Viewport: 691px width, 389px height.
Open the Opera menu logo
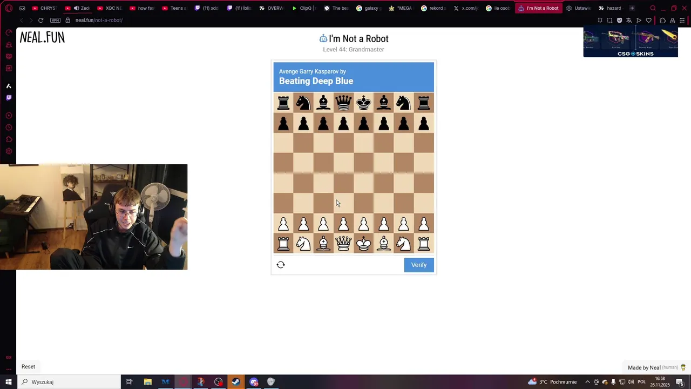pyautogui.click(x=9, y=8)
